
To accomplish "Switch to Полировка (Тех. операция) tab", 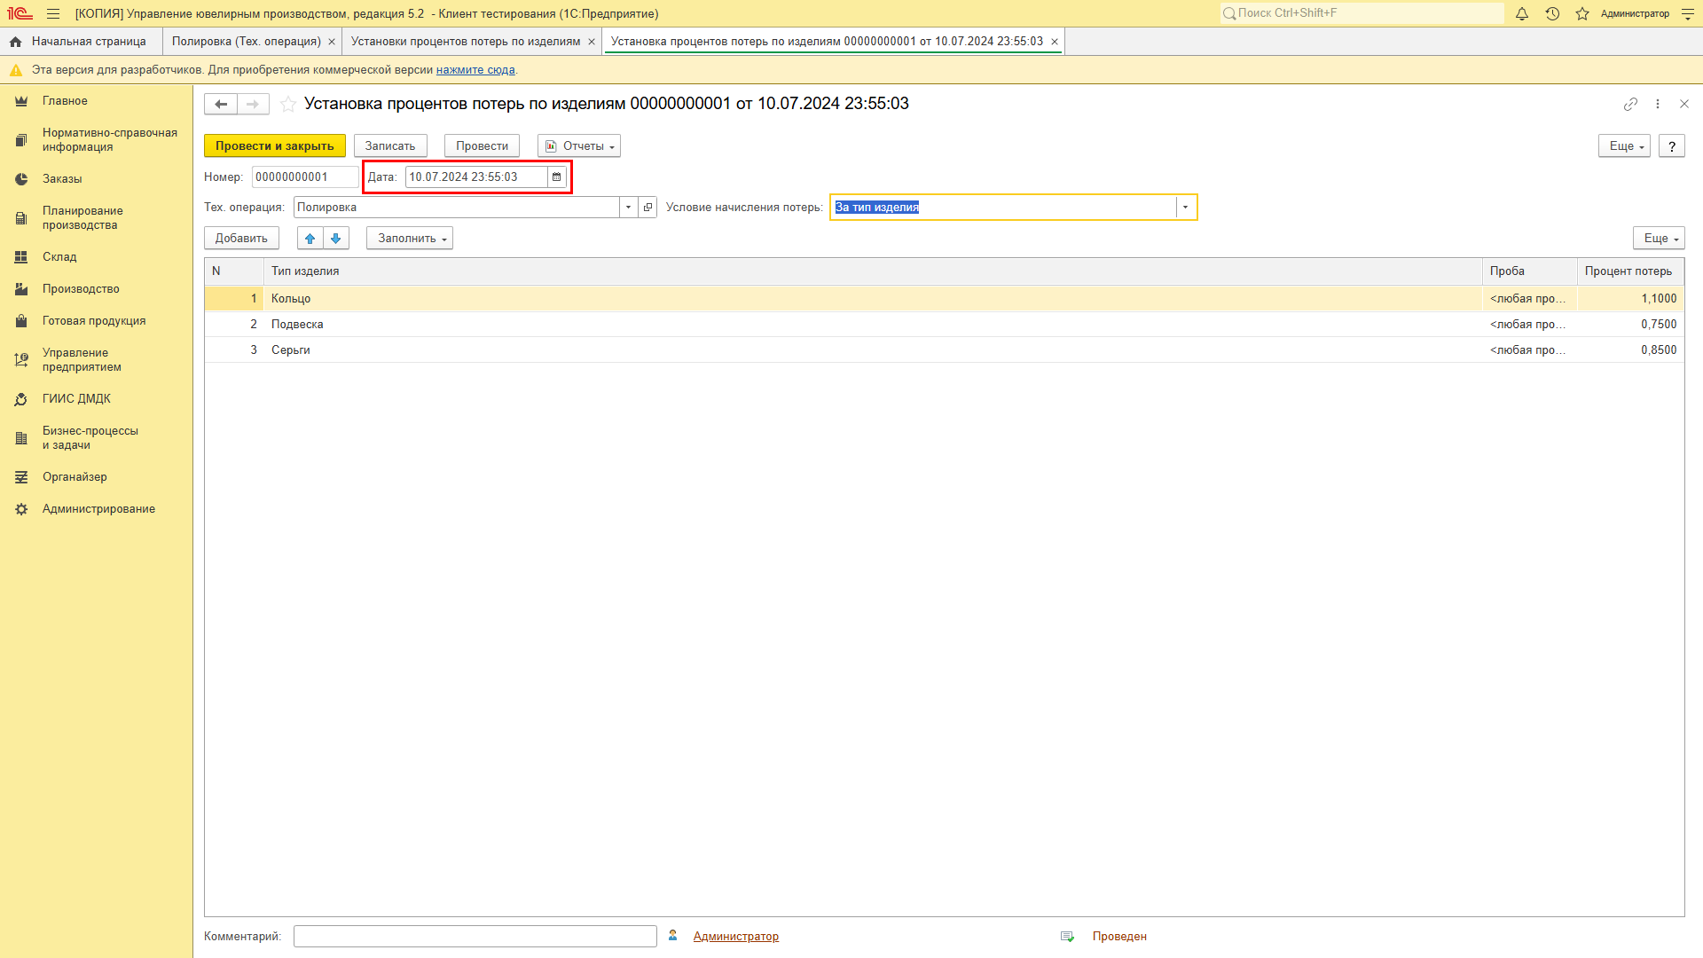I will pyautogui.click(x=246, y=42).
